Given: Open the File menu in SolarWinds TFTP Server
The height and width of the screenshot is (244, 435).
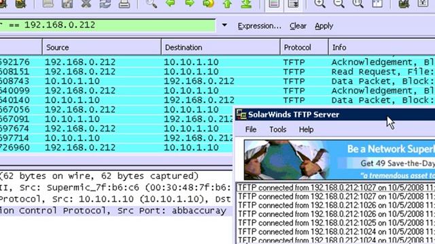Looking at the screenshot, I should tap(251, 129).
